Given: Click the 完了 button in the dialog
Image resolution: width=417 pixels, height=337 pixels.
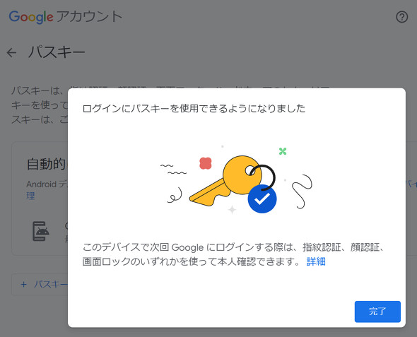Looking at the screenshot, I should (377, 312).
